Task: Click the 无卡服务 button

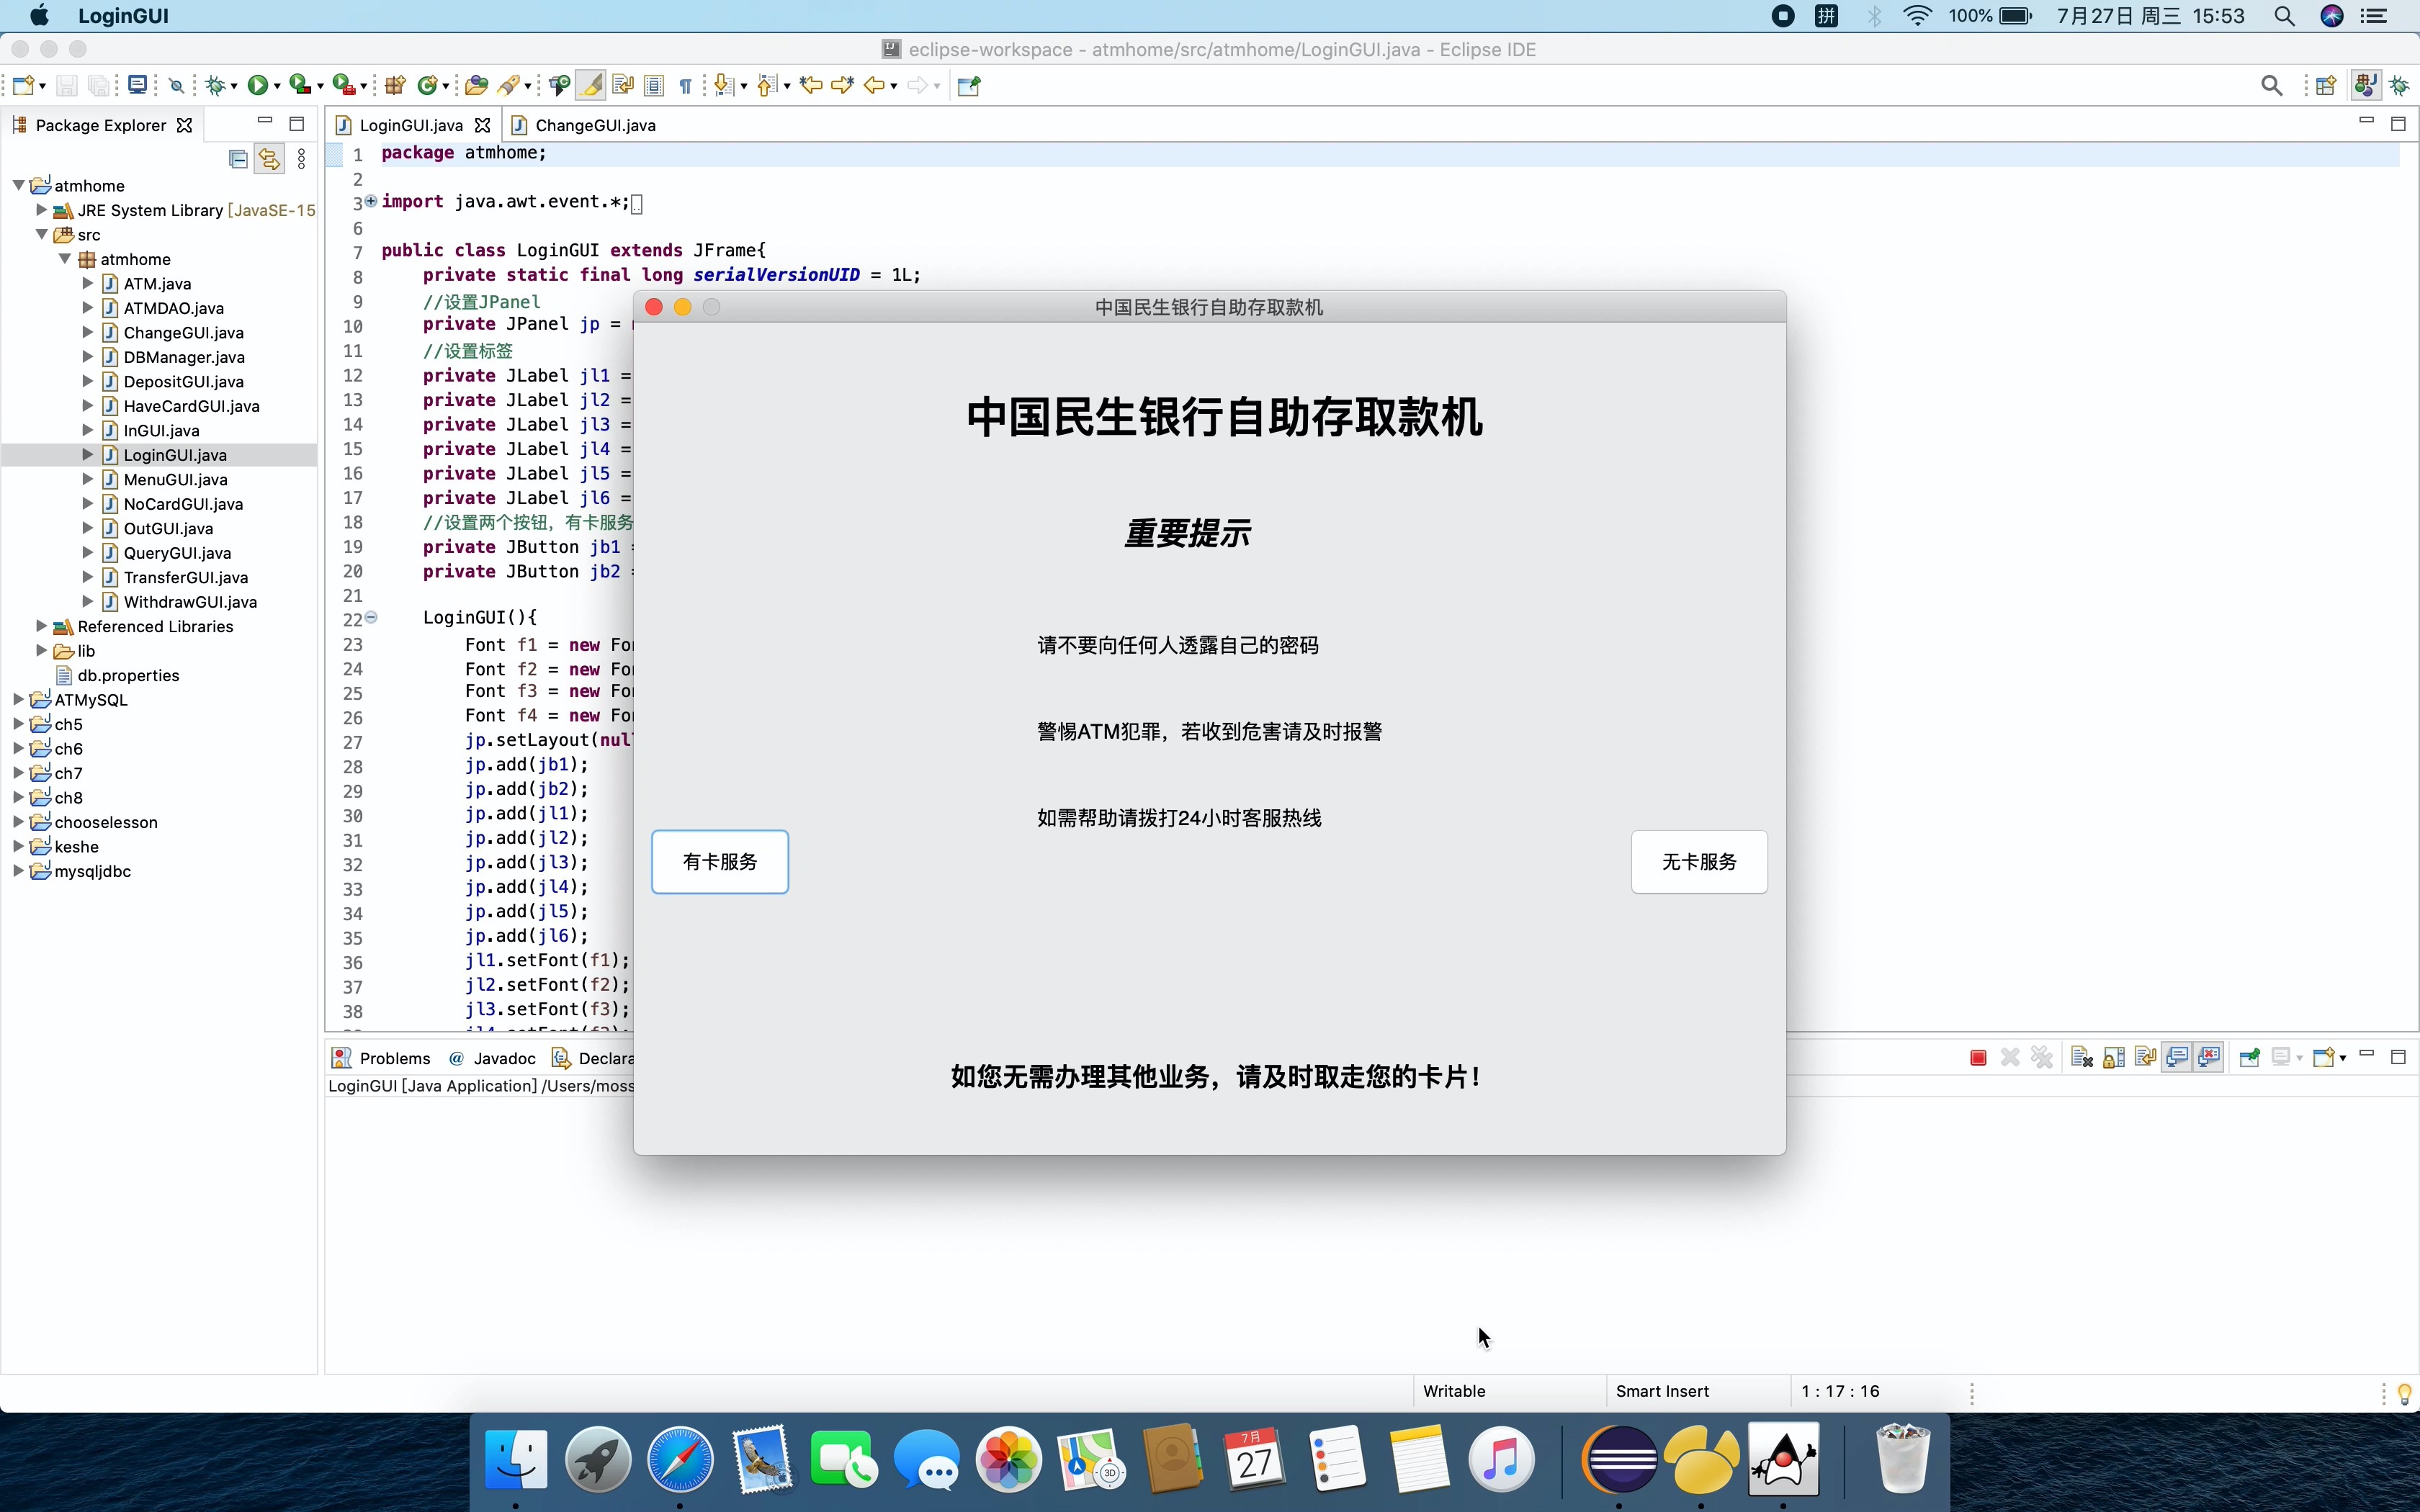Action: tap(1699, 862)
